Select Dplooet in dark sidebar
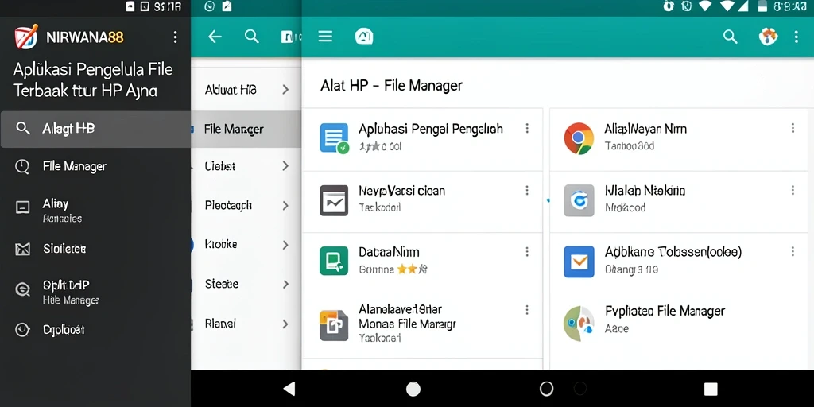The height and width of the screenshot is (407, 814). pos(95,330)
